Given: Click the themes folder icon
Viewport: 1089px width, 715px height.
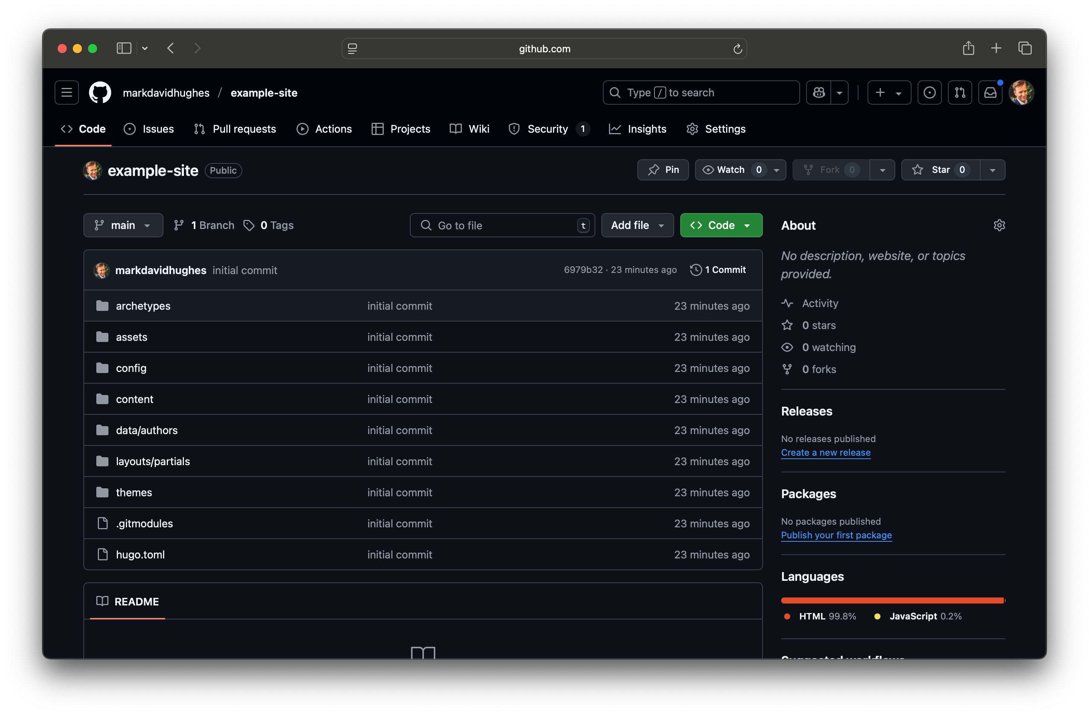Looking at the screenshot, I should [102, 492].
